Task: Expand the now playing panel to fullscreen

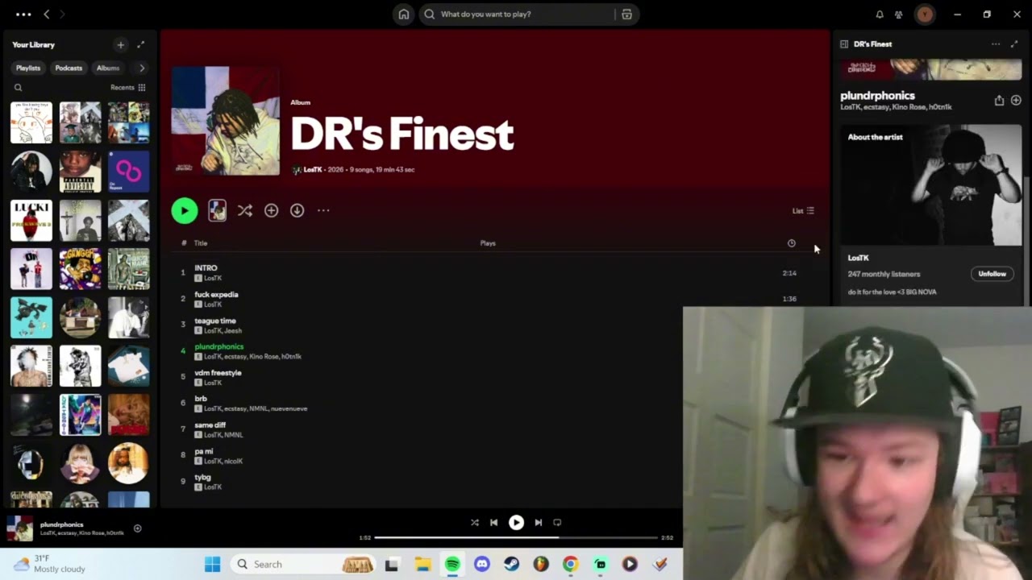Action: click(x=1014, y=44)
